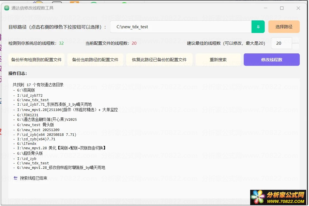This screenshot has width=309, height=206.
Task: Click the search-finished icon in the log
Action: pos(15,178)
